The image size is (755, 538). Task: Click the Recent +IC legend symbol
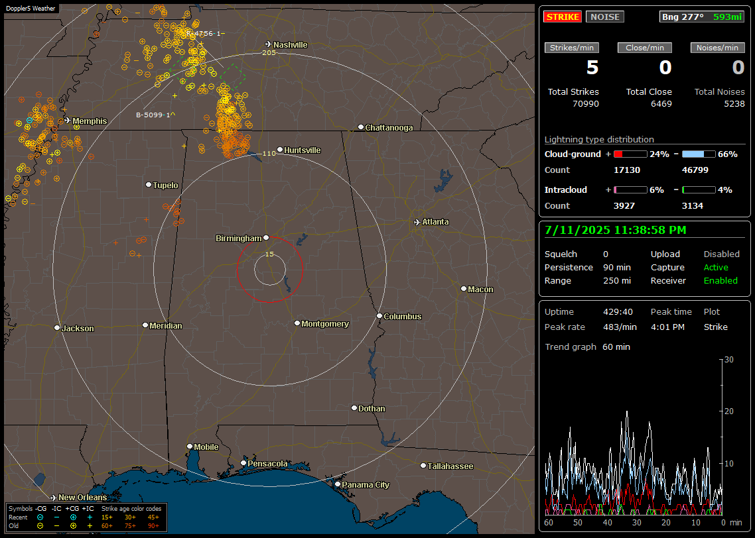point(90,517)
